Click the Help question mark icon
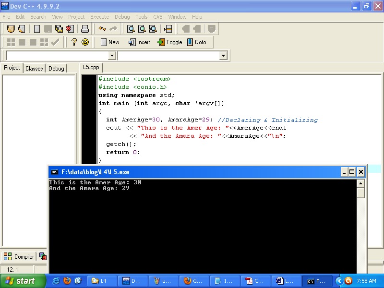Viewport: 384px width, 288px height. coord(73,42)
